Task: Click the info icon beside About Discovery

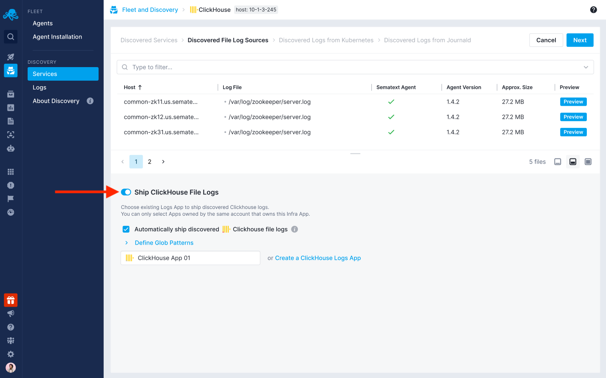Action: (x=90, y=101)
